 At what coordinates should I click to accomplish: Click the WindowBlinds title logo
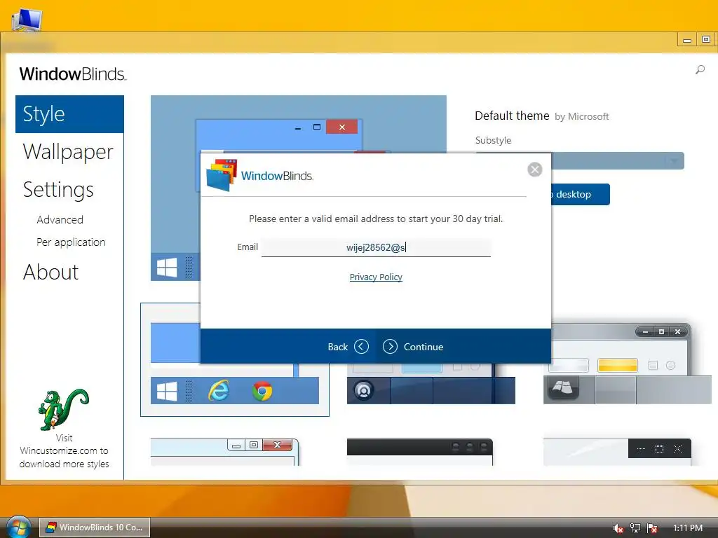pyautogui.click(x=72, y=74)
